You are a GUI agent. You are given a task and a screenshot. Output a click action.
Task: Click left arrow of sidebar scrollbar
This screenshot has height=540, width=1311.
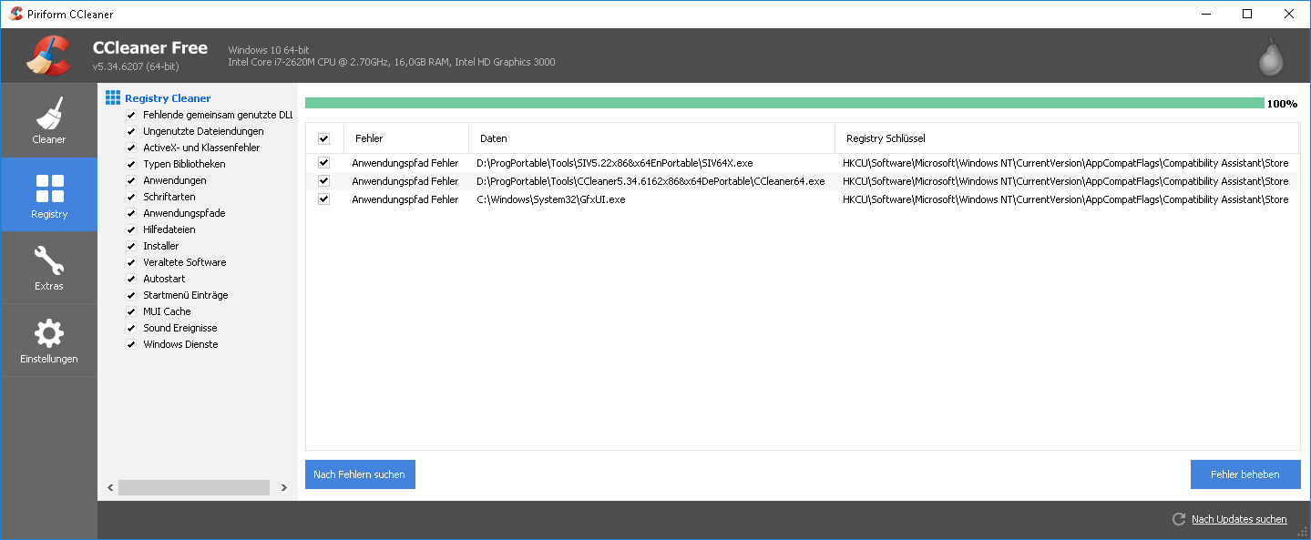(110, 488)
